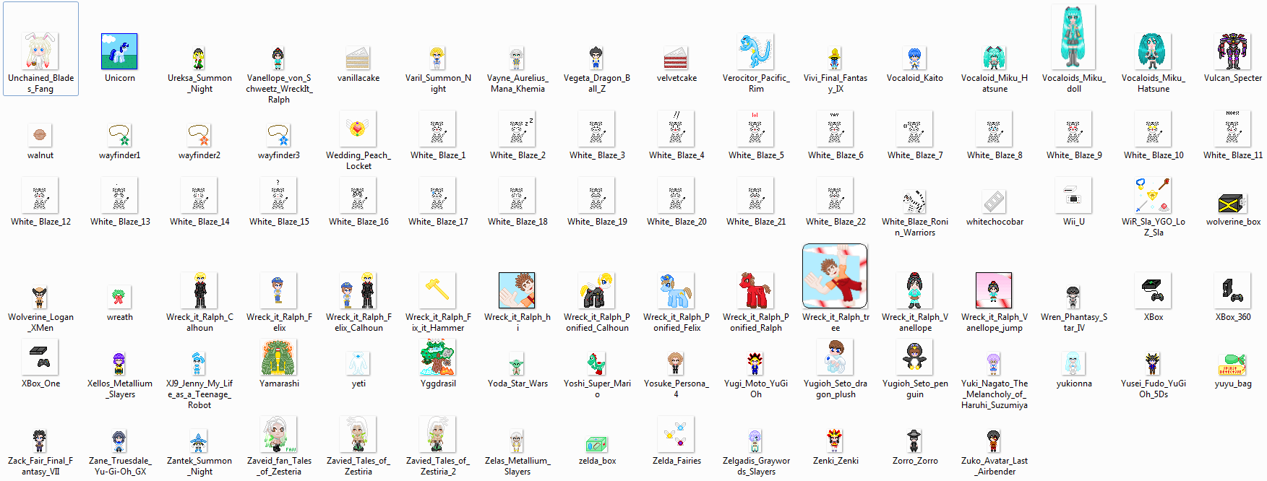Select the wayfinder2 icon
The width and height of the screenshot is (1267, 481).
[x=199, y=135]
